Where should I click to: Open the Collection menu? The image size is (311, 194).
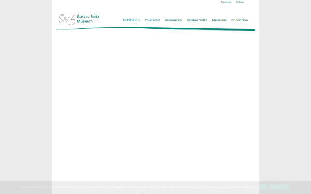coord(239,20)
